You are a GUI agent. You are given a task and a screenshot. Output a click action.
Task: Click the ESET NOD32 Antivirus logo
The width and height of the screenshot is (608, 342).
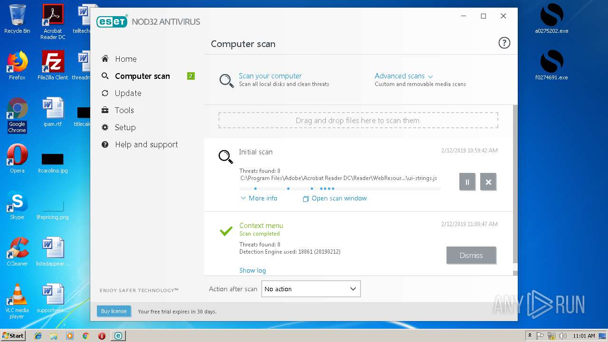pos(148,22)
